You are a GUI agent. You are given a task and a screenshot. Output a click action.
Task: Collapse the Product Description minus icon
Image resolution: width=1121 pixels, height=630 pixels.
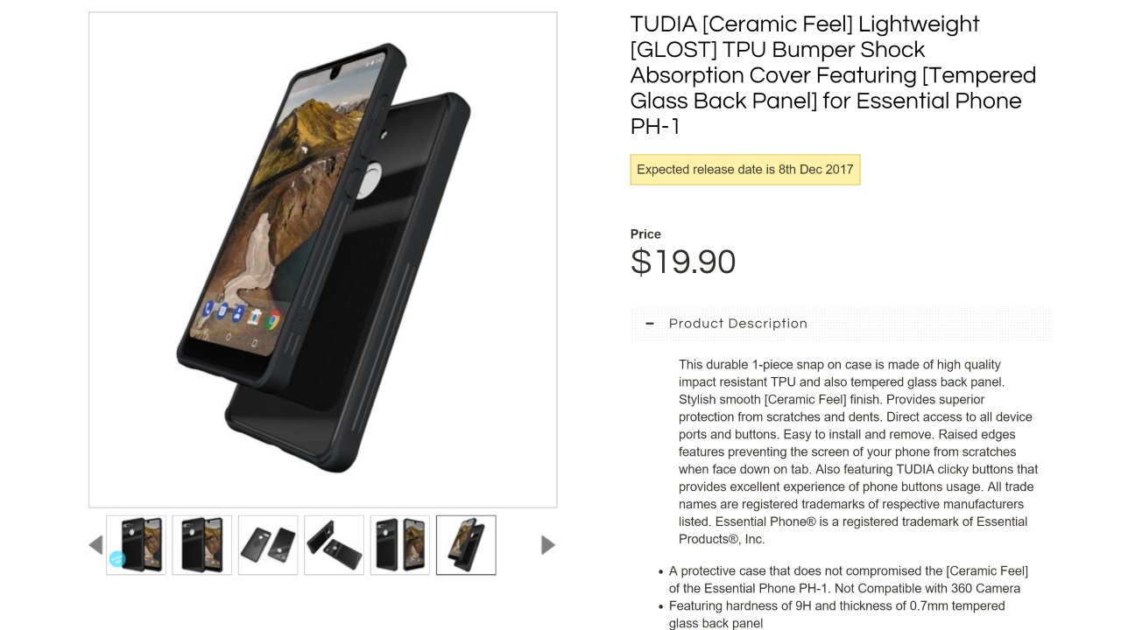pos(650,324)
